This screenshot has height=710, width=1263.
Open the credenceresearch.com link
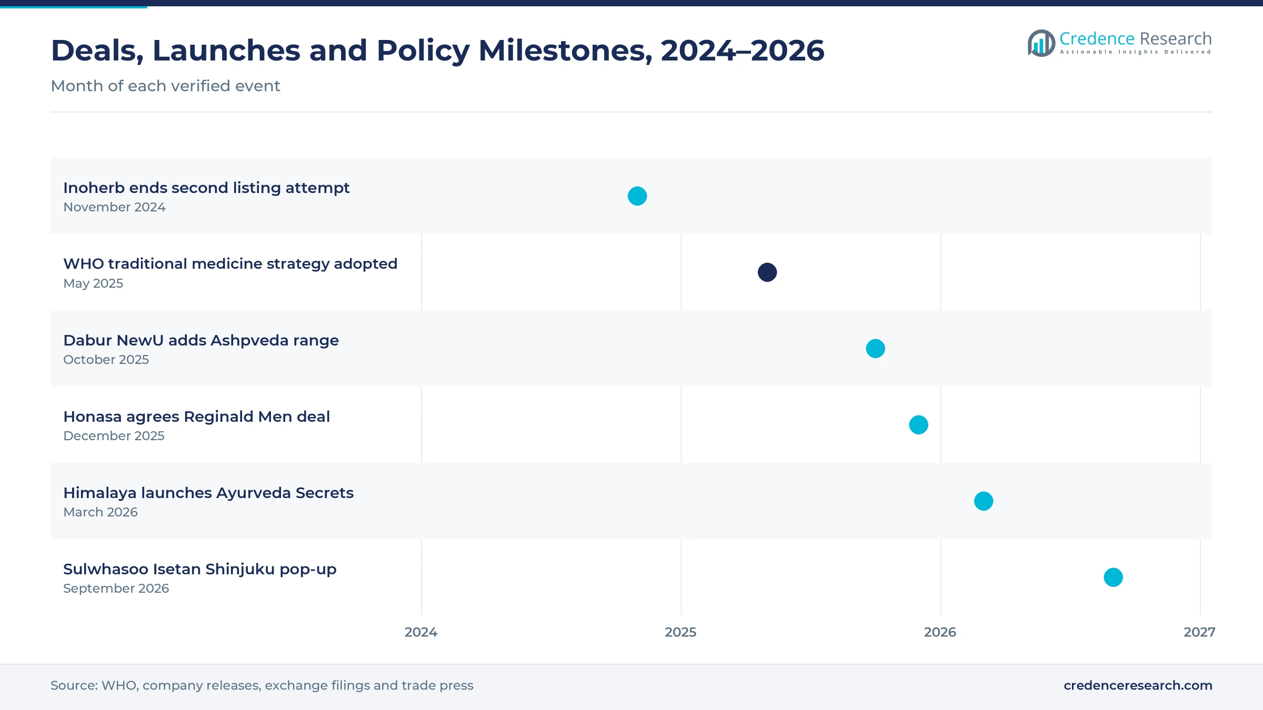(1138, 685)
